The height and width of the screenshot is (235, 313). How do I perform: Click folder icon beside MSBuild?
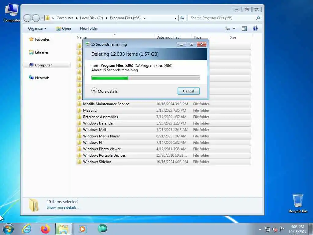point(79,110)
